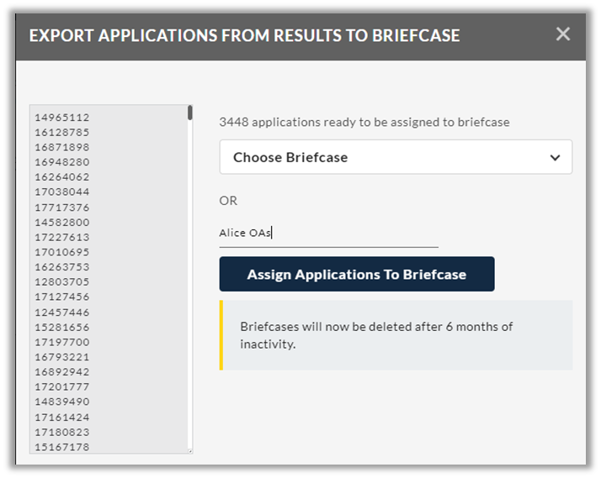
Task: Select application number 14965112
Action: tap(62, 118)
